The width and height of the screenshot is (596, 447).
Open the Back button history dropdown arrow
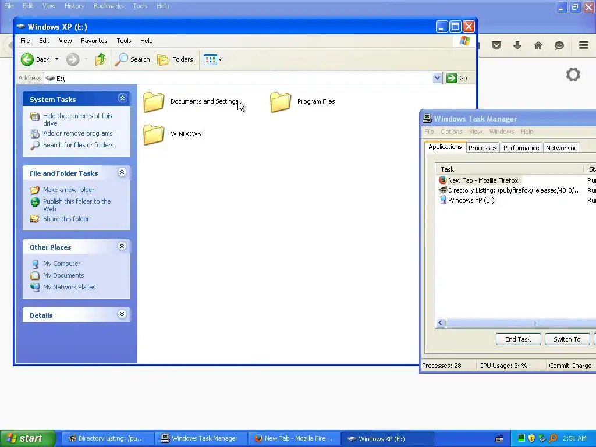(x=56, y=59)
